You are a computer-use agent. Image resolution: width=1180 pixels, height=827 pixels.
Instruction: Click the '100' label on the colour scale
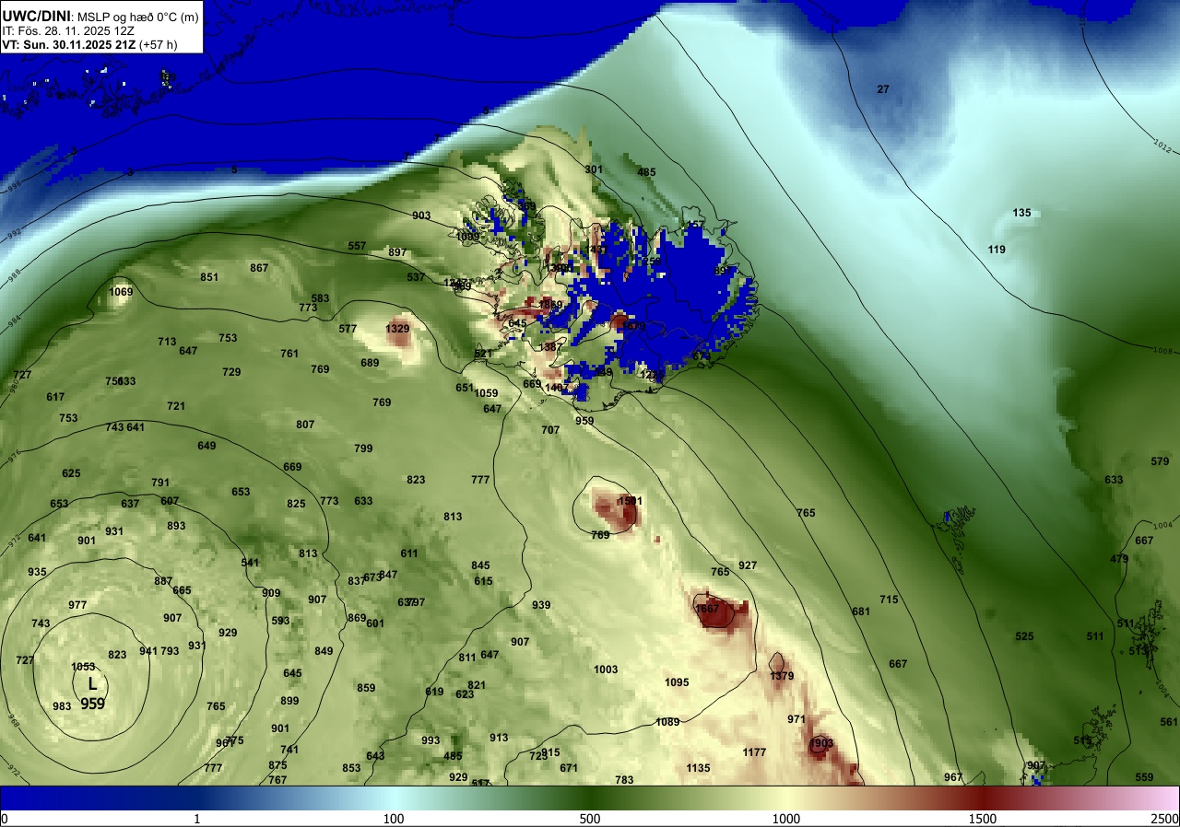point(394,819)
